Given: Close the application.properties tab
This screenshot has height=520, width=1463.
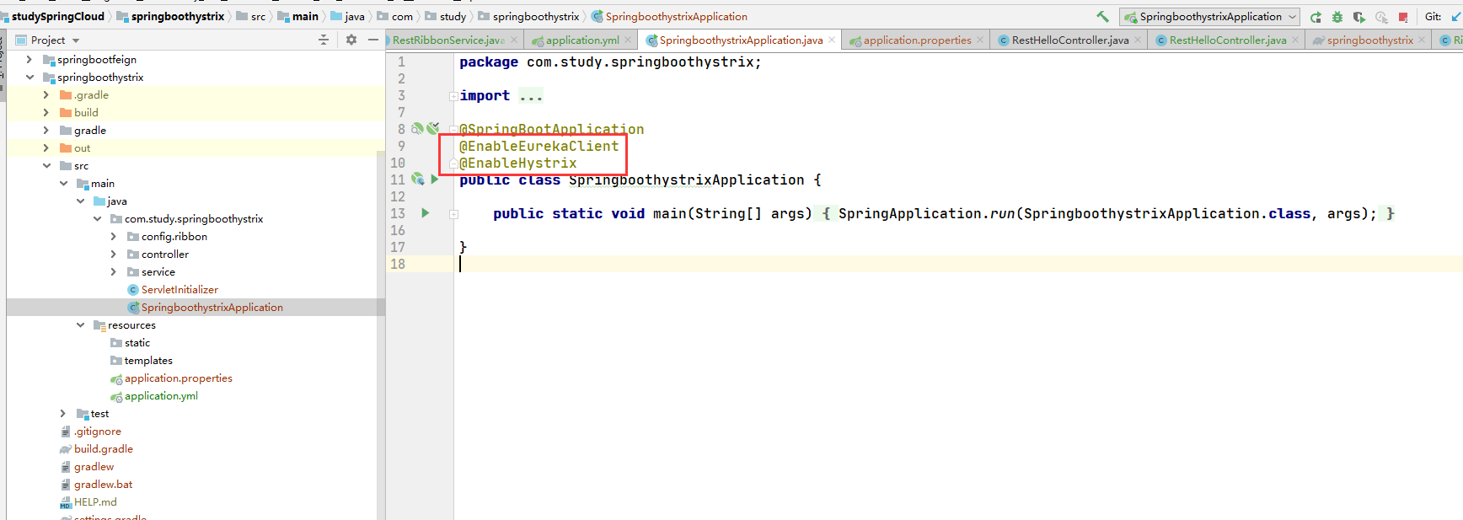Looking at the screenshot, I should point(980,40).
